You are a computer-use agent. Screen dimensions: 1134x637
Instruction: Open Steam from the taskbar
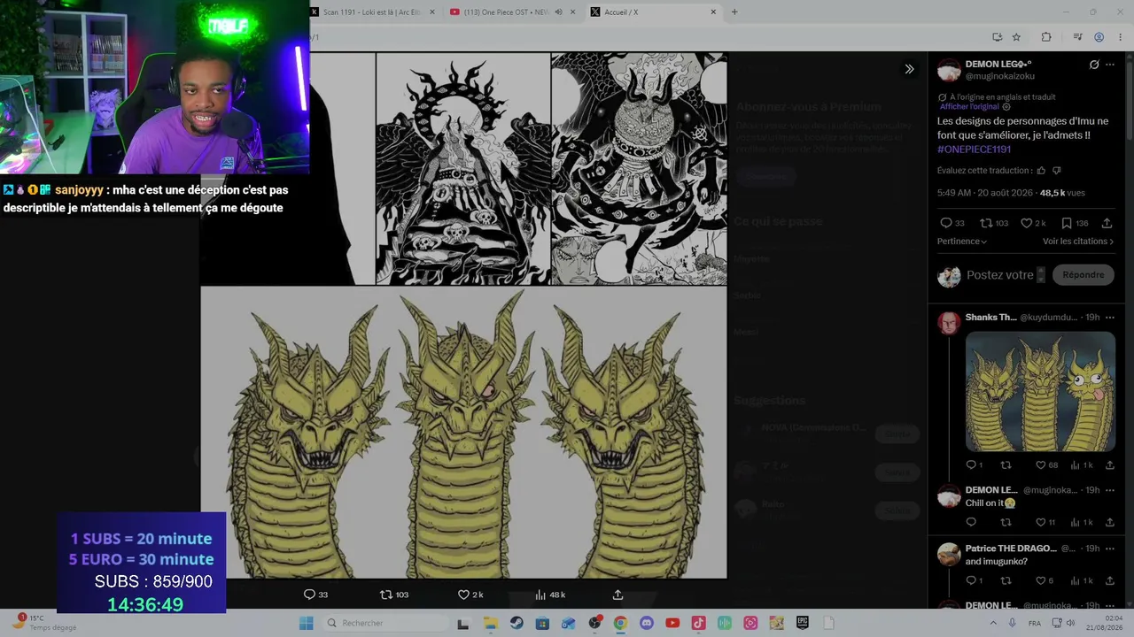pyautogui.click(x=517, y=623)
